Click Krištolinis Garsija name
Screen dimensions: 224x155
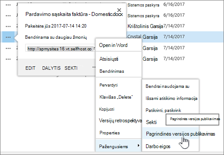click(x=145, y=26)
